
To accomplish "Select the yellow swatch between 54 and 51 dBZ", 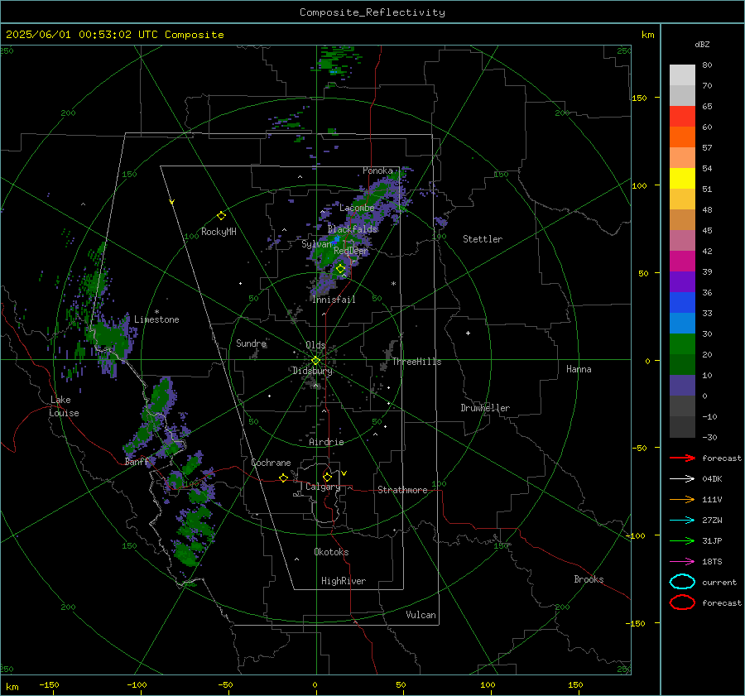I will coord(682,179).
